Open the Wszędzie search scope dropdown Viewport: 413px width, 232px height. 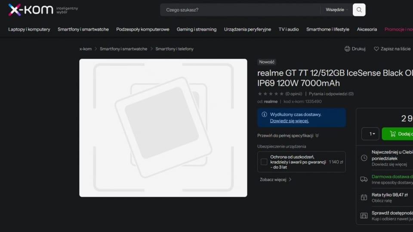pos(336,10)
